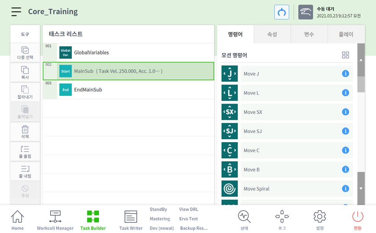Select the Move J motion command icon
Viewport: 376px width, 233px height.
coord(230,73)
